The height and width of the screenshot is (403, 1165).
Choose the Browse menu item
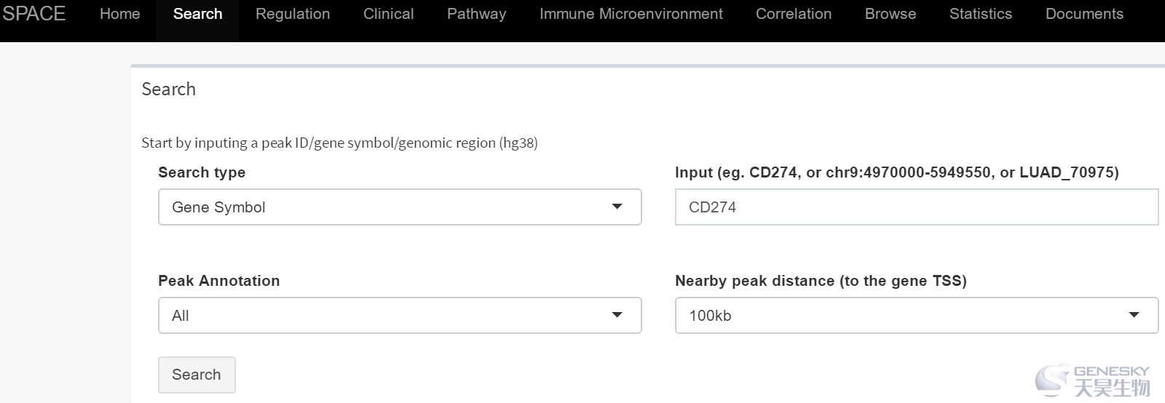(x=890, y=14)
